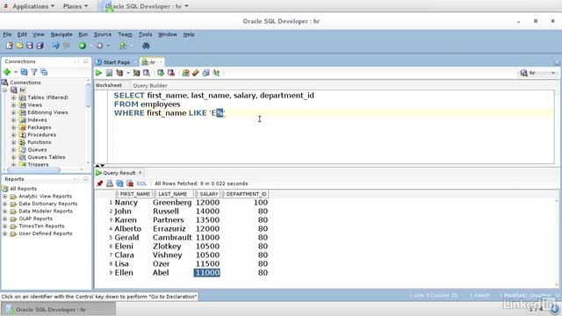Click the SQL Tuning Advisor icon
The height and width of the screenshot is (316, 562).
[147, 73]
